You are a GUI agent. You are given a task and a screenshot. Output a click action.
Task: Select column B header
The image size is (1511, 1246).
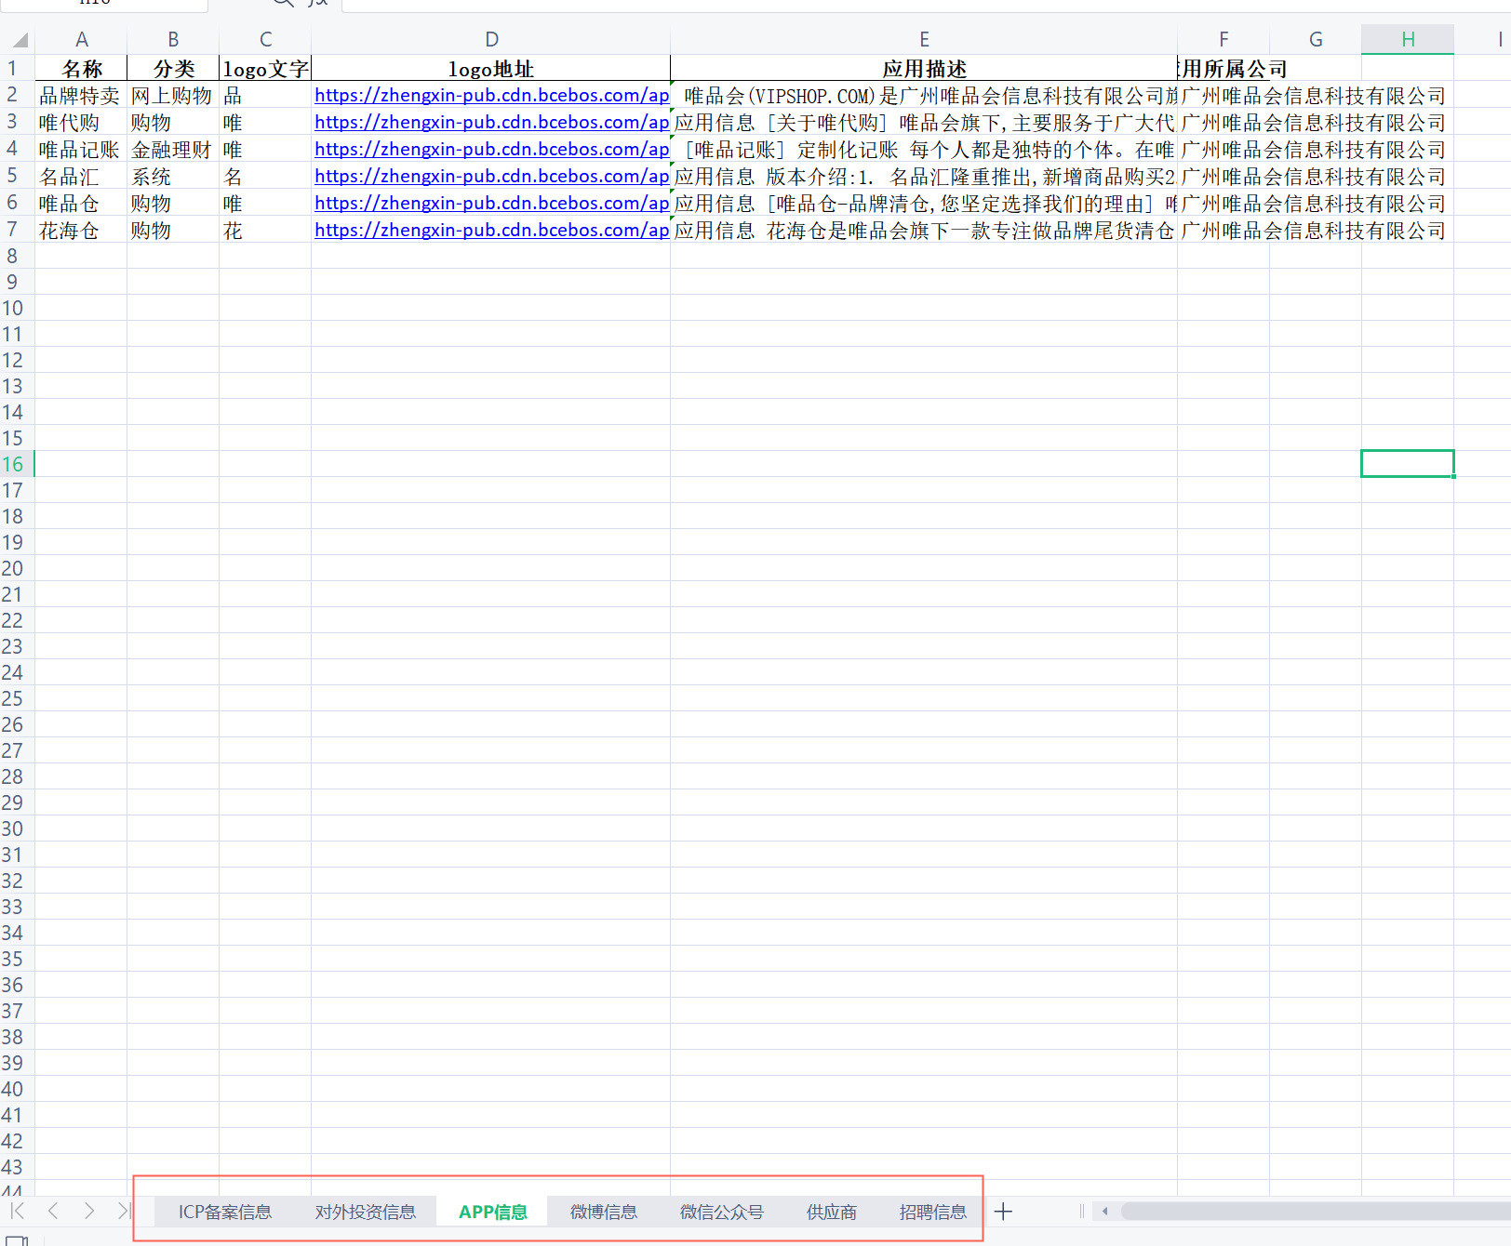[x=173, y=39]
